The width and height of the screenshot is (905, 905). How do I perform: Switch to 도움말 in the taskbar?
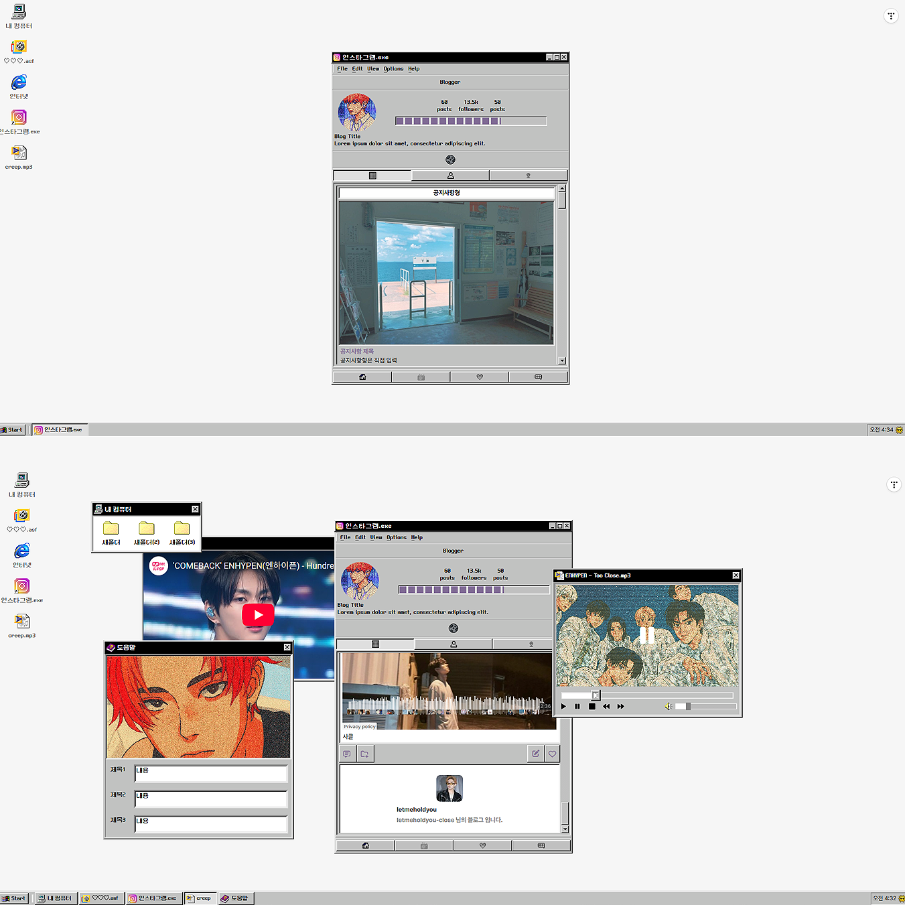pos(236,898)
